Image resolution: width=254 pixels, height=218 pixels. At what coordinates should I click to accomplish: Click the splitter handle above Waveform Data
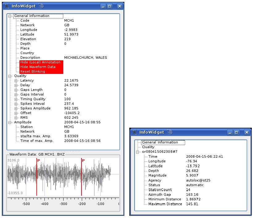pyautogui.click(x=63, y=151)
